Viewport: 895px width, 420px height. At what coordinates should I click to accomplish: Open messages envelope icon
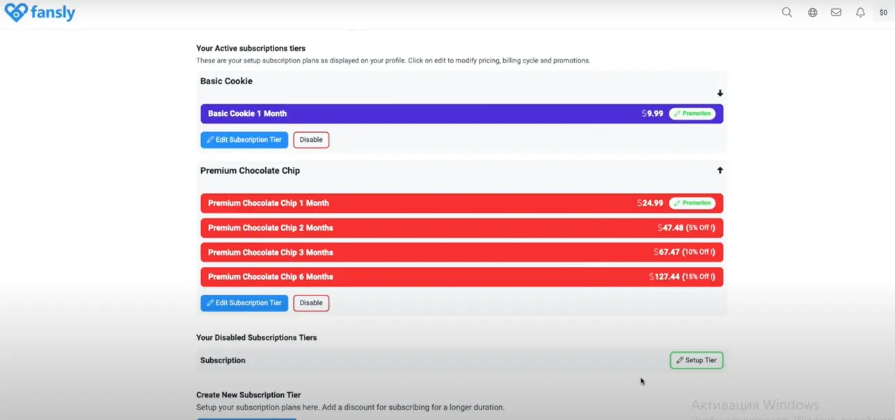tap(836, 13)
